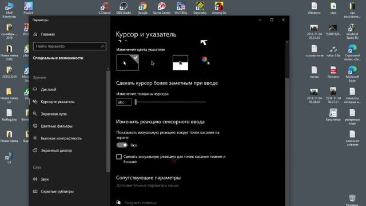Choose the white pointer color option
The width and height of the screenshot is (366, 206).
pos(128,62)
